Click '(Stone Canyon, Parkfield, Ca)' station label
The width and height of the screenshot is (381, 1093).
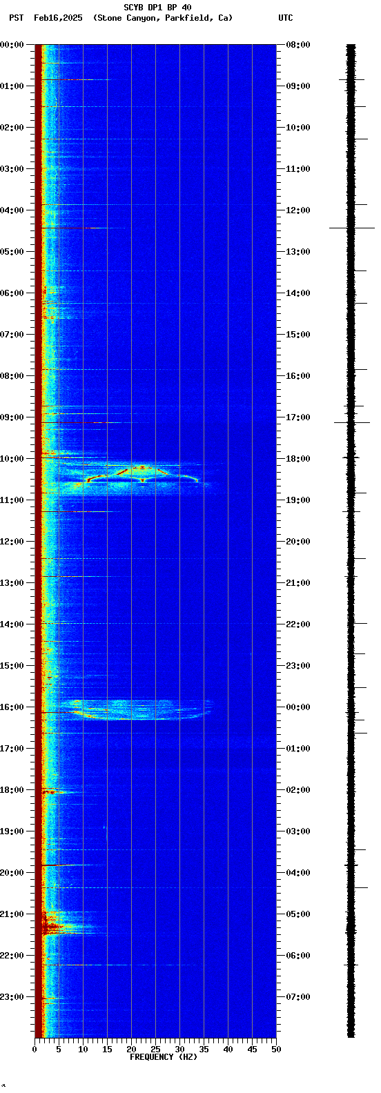(x=163, y=18)
